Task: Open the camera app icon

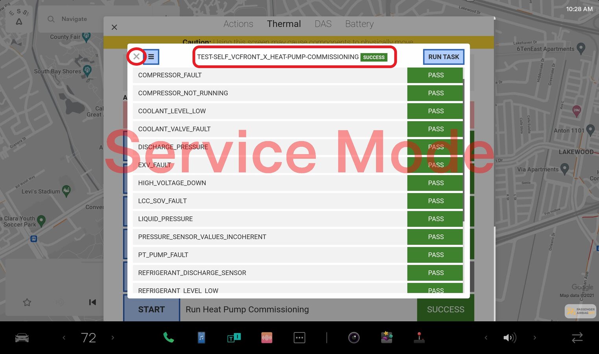Action: point(354,337)
